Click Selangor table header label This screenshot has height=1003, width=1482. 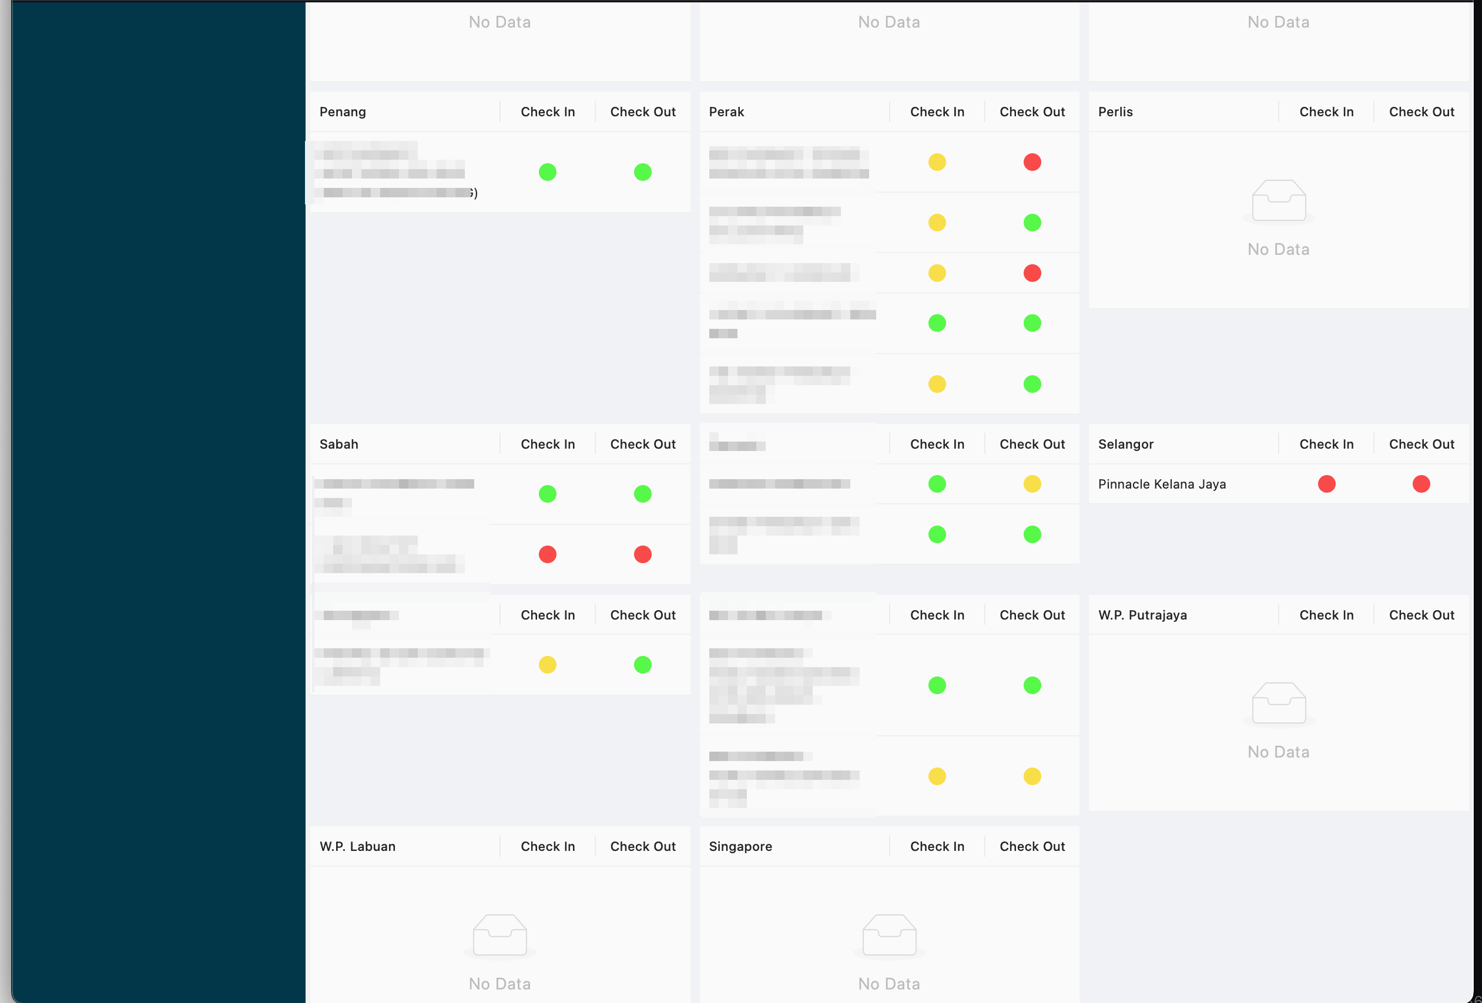[x=1125, y=444]
